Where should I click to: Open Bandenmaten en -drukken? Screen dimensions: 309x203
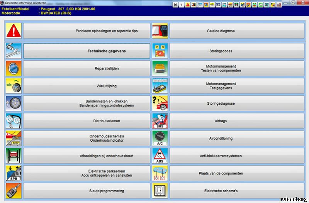point(87,103)
